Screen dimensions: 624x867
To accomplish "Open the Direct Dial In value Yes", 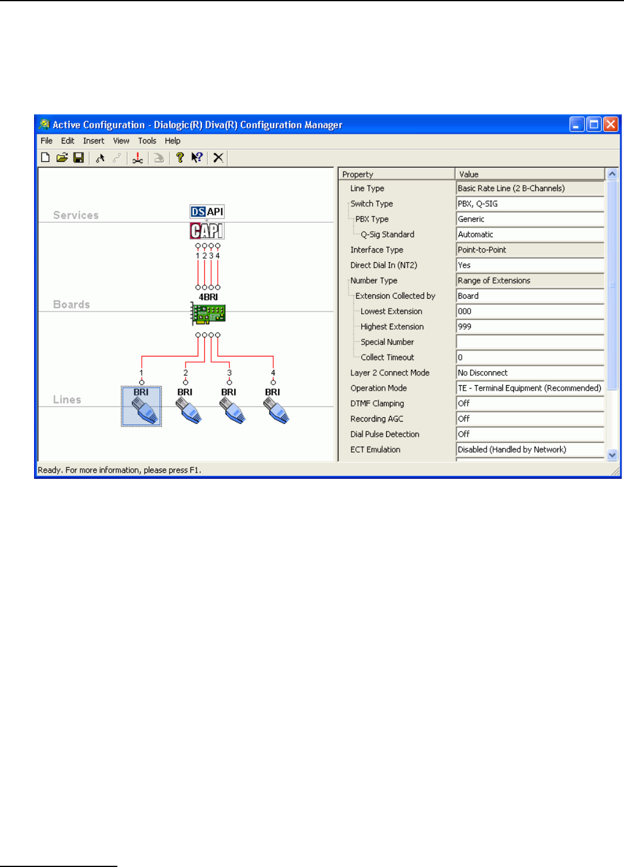I will pos(530,265).
